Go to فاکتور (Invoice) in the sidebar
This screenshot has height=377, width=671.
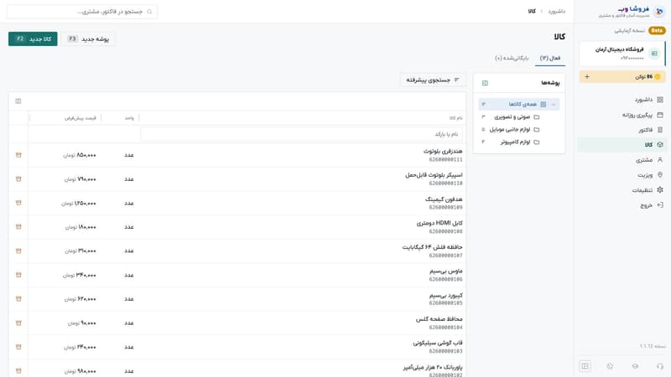[622, 130]
